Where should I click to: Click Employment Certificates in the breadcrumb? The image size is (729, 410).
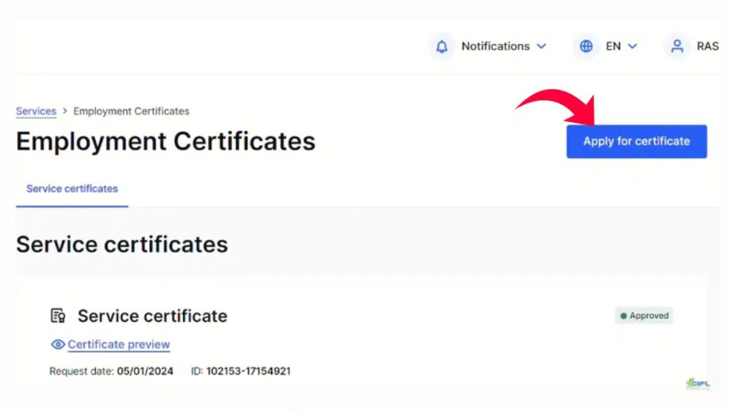131,111
